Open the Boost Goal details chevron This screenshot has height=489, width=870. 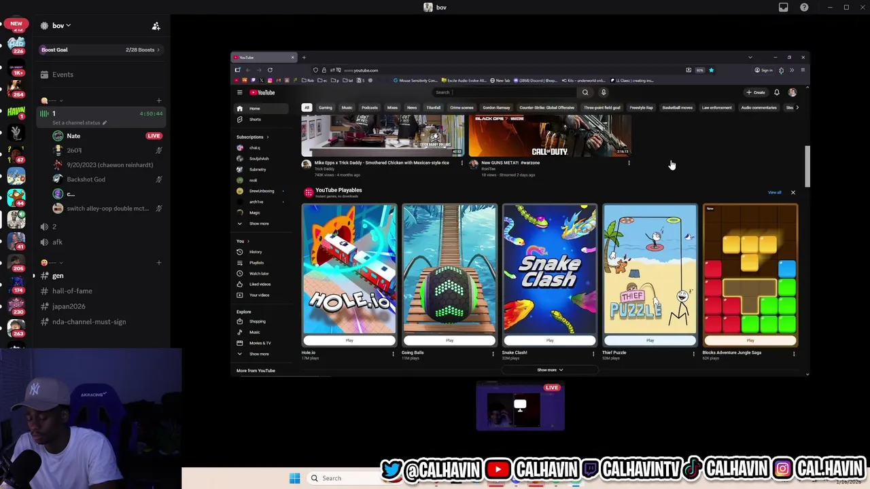(x=158, y=50)
